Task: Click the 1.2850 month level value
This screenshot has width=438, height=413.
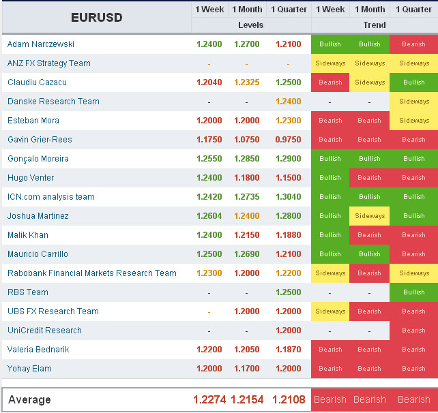Action: point(247,159)
